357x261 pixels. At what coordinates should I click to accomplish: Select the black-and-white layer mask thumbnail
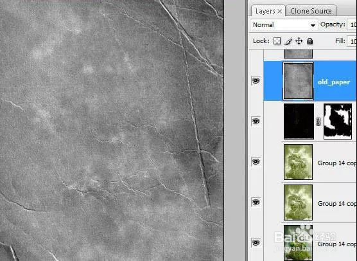[338, 122]
